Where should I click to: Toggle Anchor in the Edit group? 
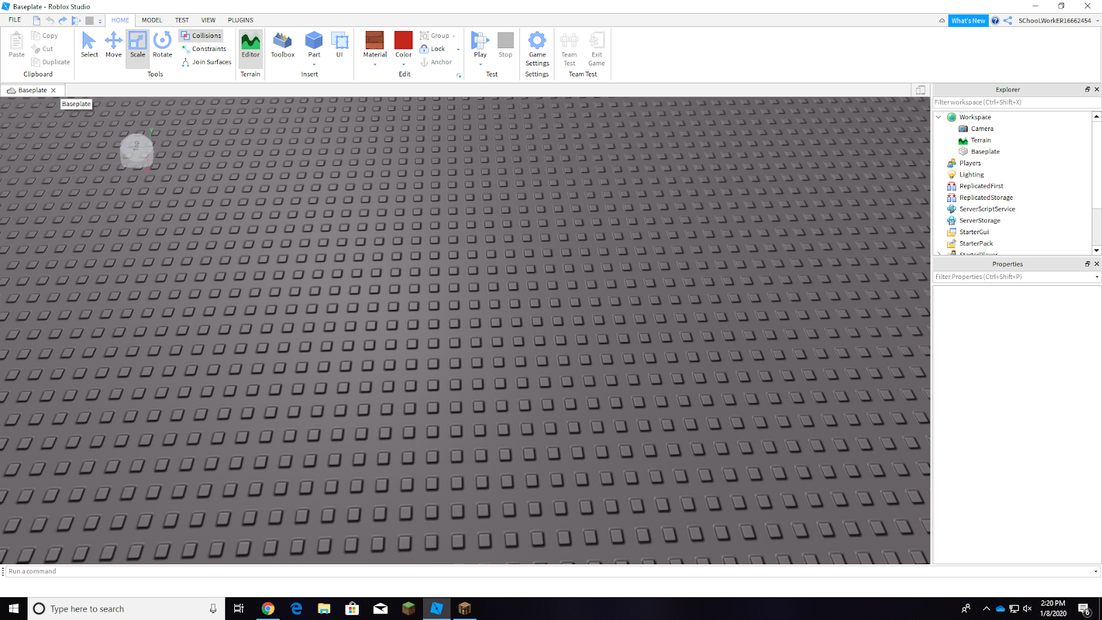[436, 62]
